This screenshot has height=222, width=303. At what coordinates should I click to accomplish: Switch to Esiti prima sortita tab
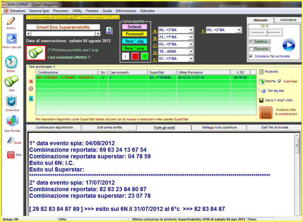coord(110,127)
